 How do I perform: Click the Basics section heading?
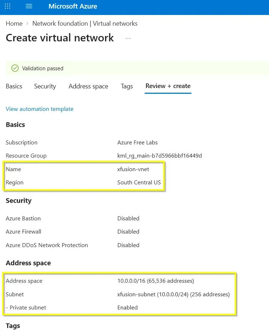pos(15,125)
